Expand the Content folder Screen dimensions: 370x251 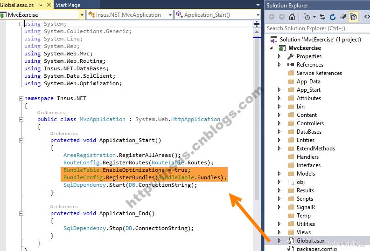click(279, 115)
